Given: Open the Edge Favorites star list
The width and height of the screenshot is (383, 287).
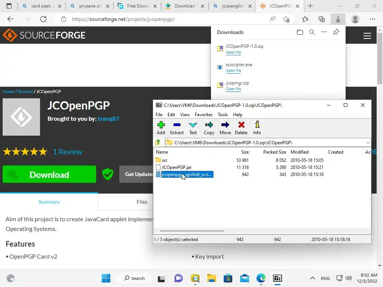Looking at the screenshot, I should tap(305, 19).
